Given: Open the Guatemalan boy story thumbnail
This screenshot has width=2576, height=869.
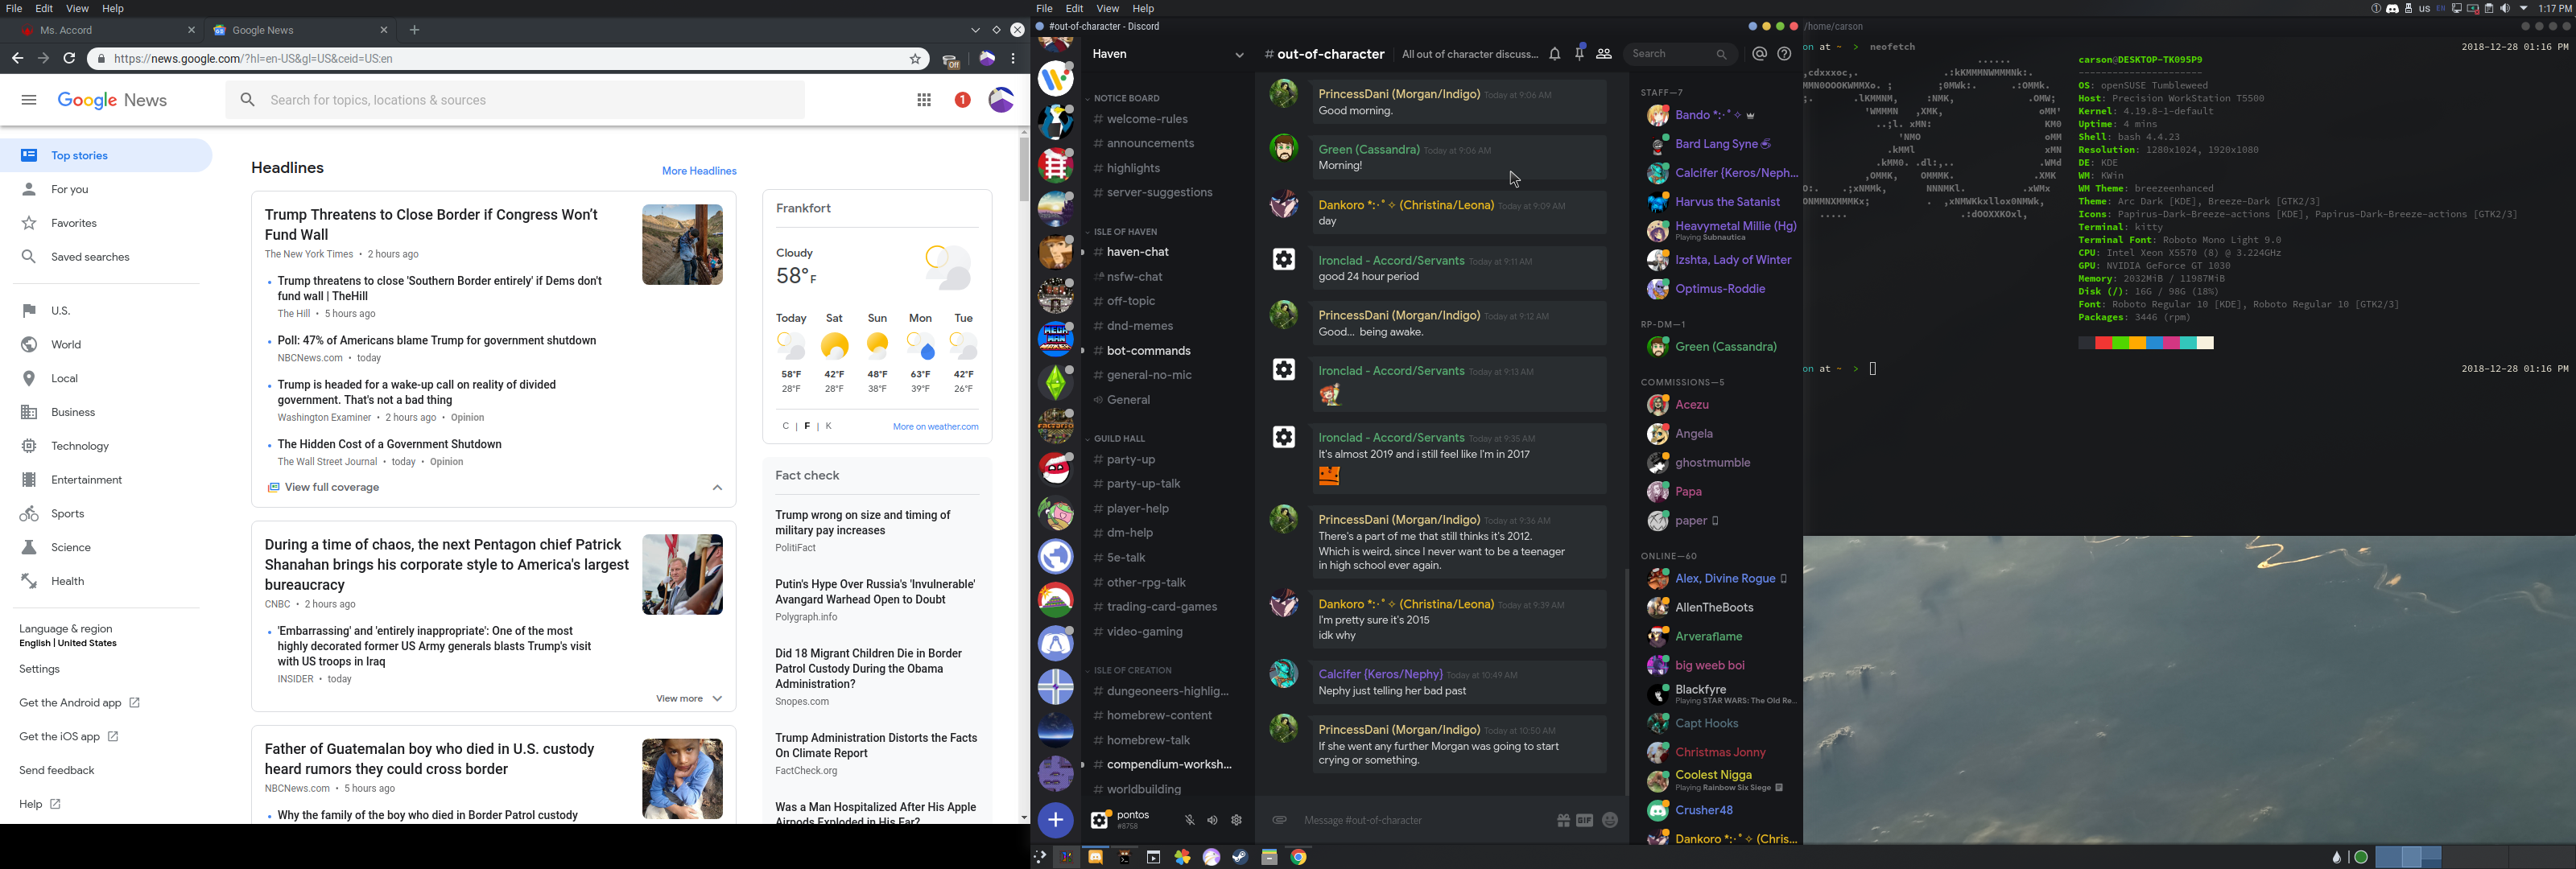Looking at the screenshot, I should pyautogui.click(x=683, y=779).
